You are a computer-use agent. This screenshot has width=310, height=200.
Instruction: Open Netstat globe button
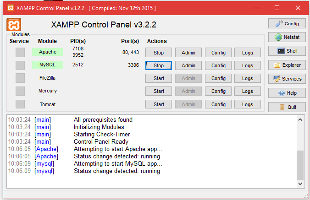[287, 37]
